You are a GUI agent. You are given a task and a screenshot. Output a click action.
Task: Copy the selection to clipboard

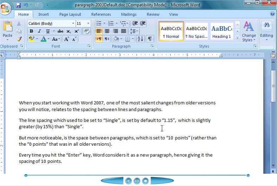pyautogui.click(x=19, y=31)
